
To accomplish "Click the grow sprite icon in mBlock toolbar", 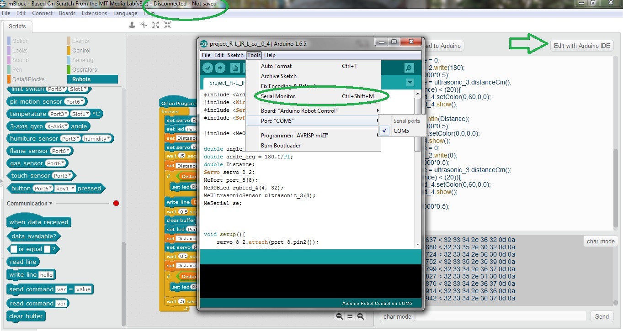I will click(x=156, y=25).
